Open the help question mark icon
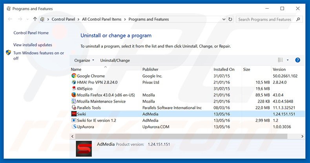Image resolution: width=310 pixels, height=163 pixels. (297, 60)
